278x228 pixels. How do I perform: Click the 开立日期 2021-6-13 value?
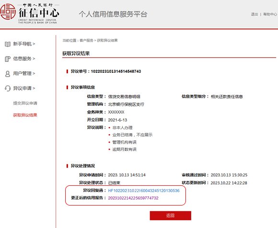[x=117, y=120]
